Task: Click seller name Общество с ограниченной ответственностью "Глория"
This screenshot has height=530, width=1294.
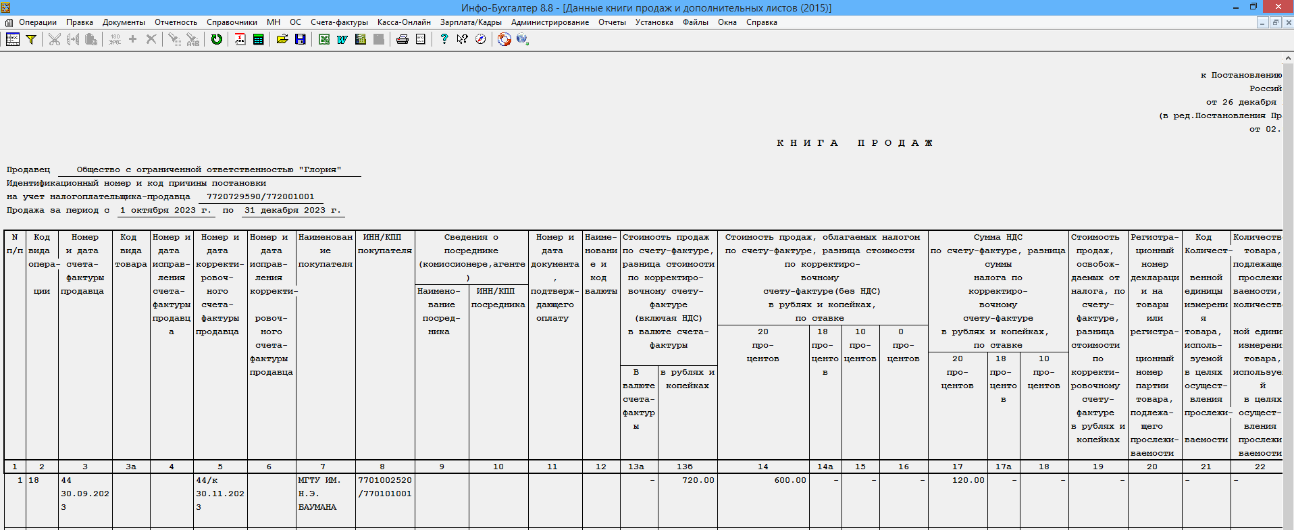Action: point(209,169)
